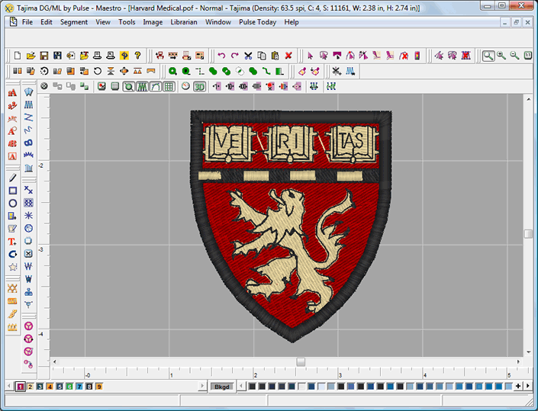The width and height of the screenshot is (538, 411).
Task: Click the canvas scroll-right arrow
Action: [x=518, y=362]
